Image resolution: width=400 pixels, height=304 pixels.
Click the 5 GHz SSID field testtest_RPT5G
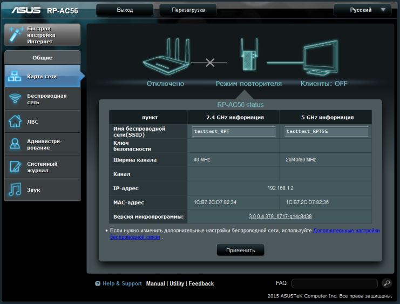click(x=326, y=131)
